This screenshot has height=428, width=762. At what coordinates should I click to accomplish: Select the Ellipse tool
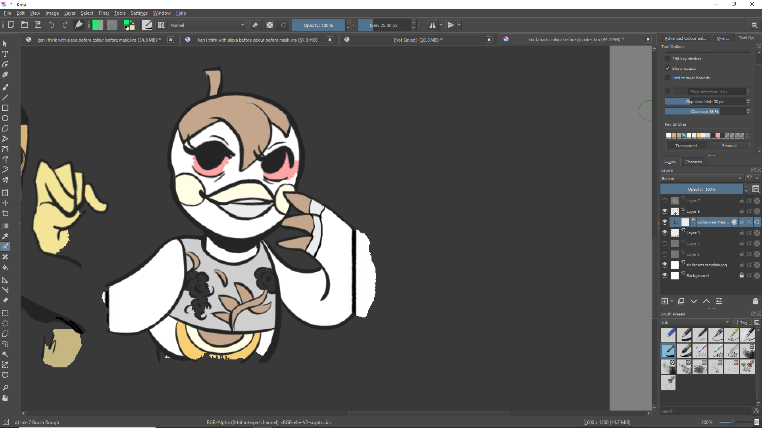click(x=5, y=118)
